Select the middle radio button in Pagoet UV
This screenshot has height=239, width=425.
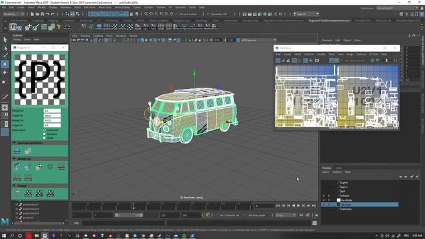44,134
